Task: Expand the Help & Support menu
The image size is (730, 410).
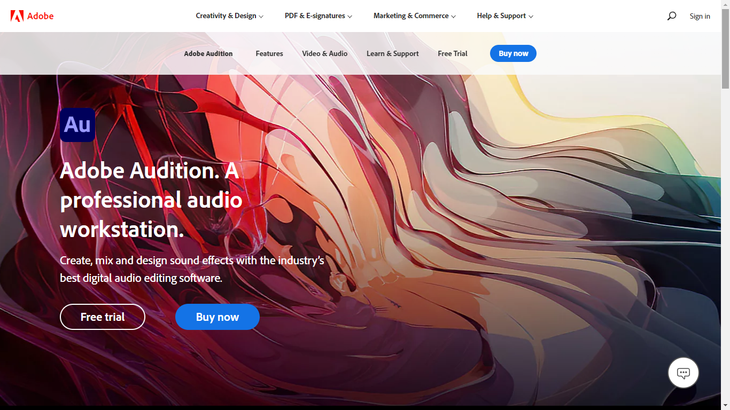Action: click(x=505, y=16)
